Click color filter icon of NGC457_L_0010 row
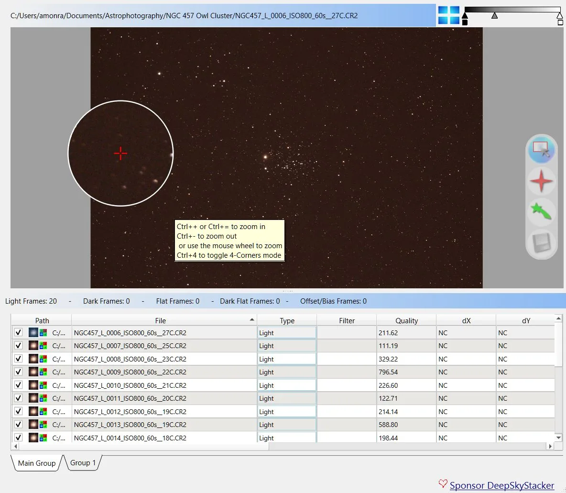Viewport: 566px width, 493px height. [44, 385]
